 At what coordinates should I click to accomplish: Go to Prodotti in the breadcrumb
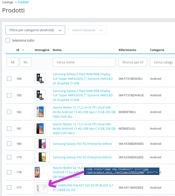click(x=23, y=2)
